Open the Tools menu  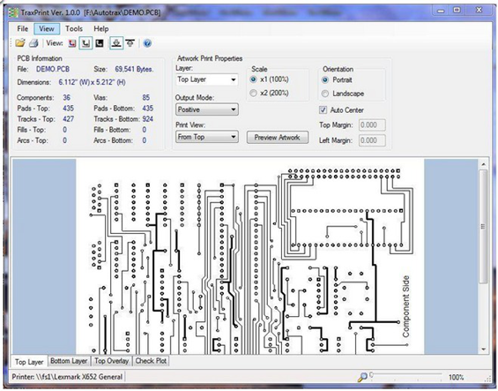(x=74, y=29)
